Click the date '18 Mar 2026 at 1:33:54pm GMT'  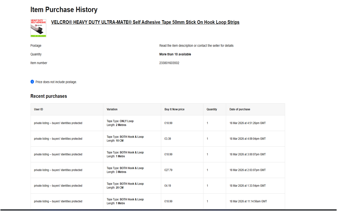click(247, 186)
